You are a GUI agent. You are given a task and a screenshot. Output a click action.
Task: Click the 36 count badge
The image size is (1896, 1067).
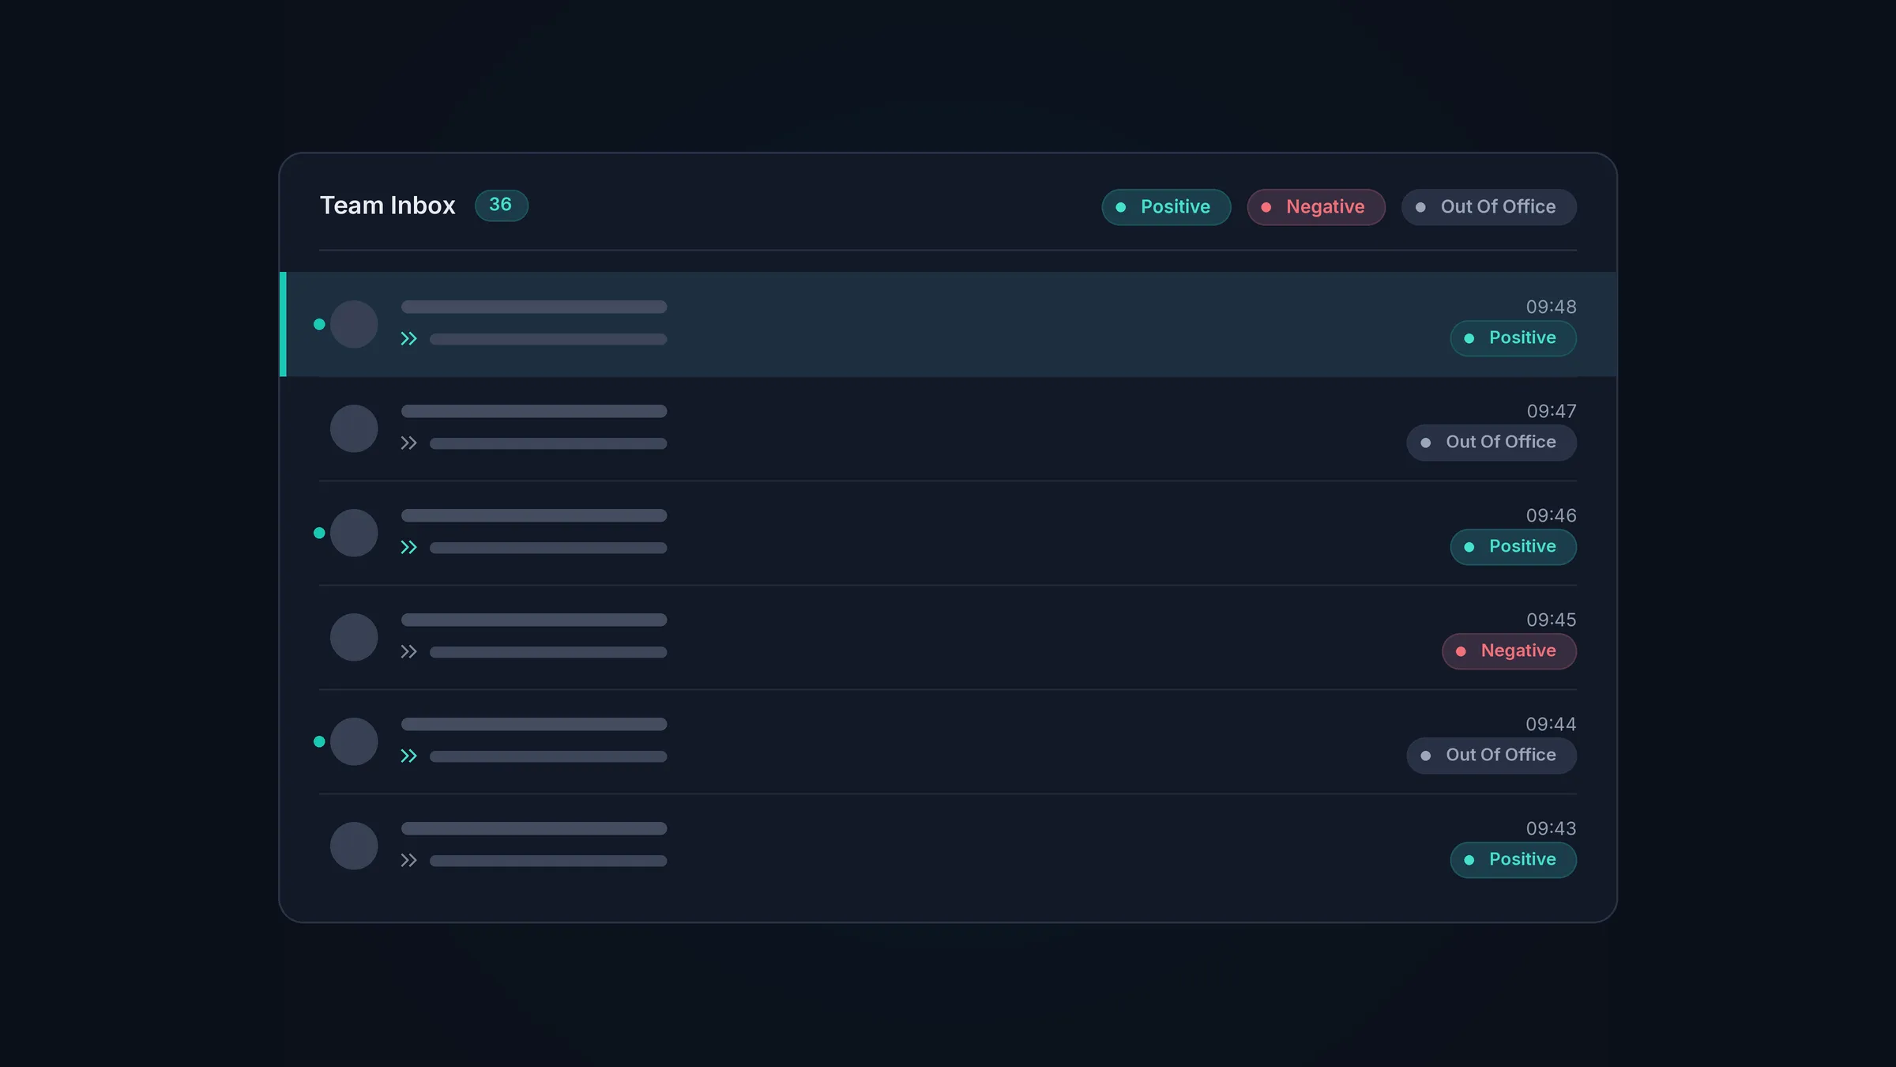tap(501, 205)
